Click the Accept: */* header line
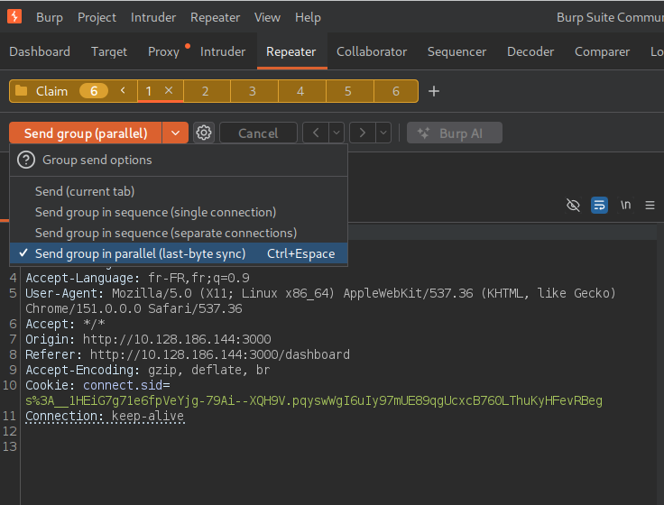Screen dimensions: 664x505 point(65,325)
